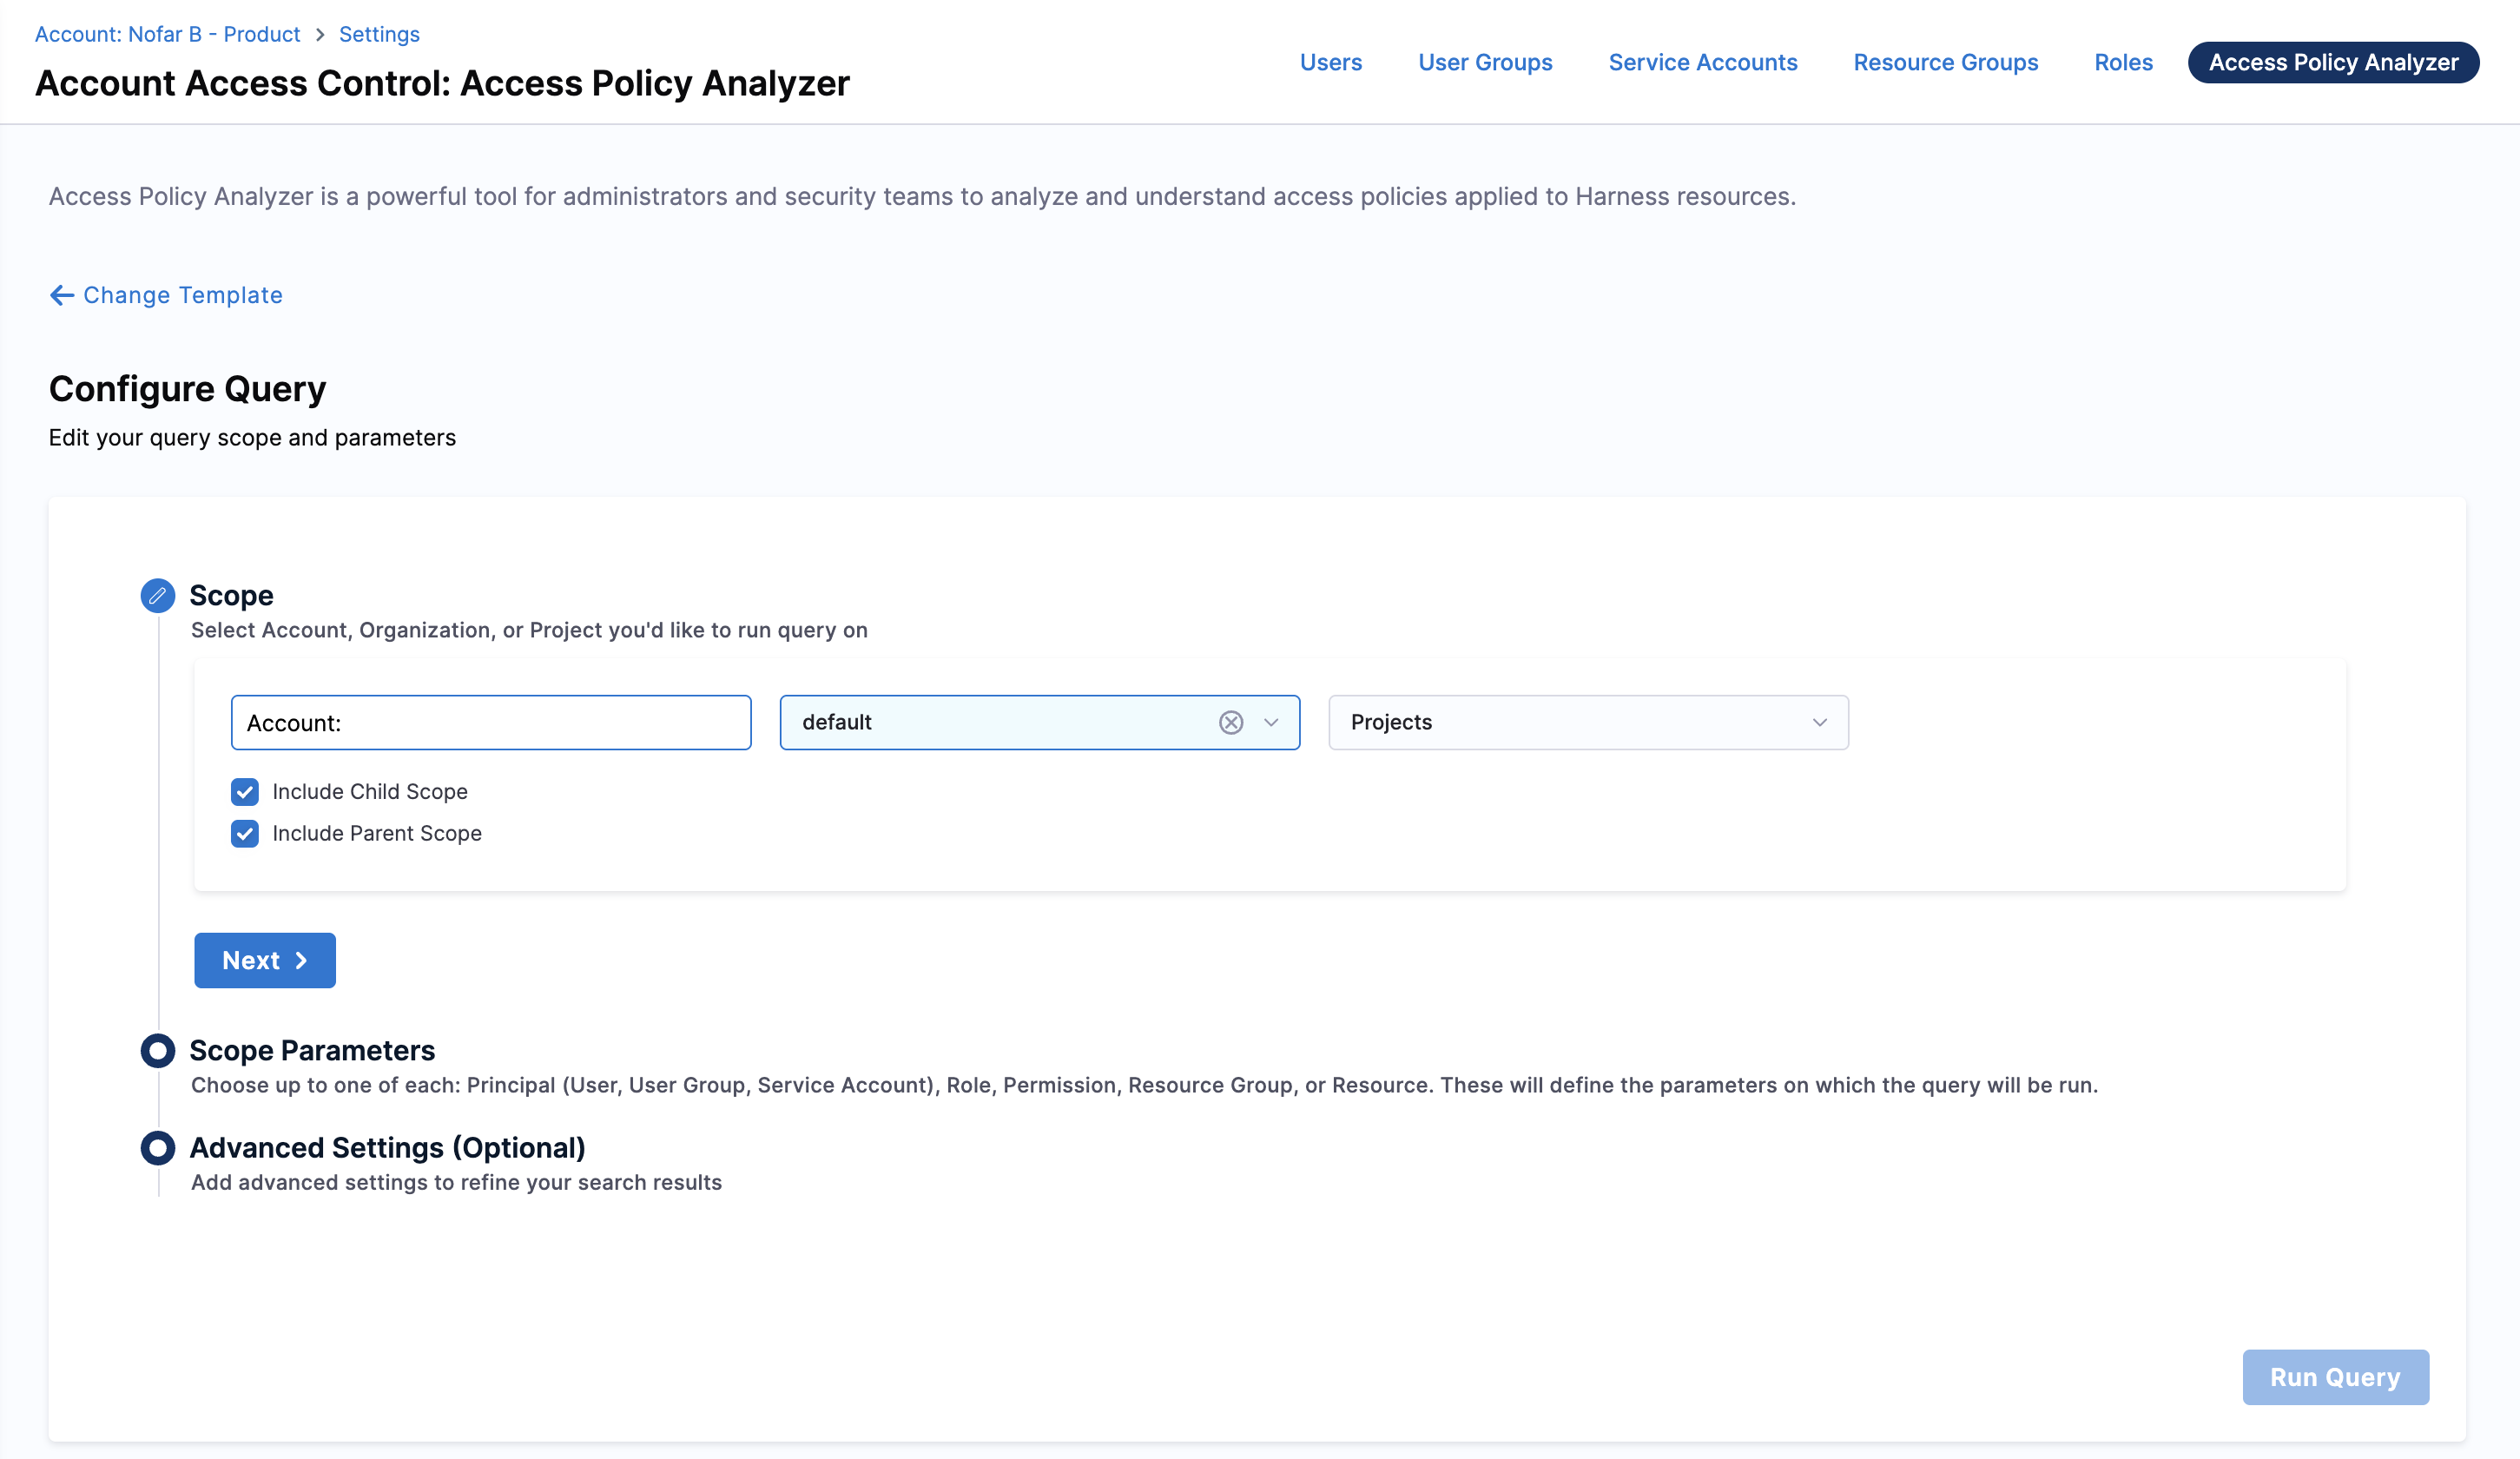Go to the Service Accounts tab
Screen dimensions: 2520x1459
click(x=1702, y=62)
